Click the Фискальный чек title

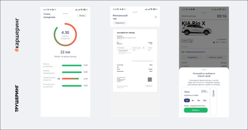pyautogui.click(x=120, y=17)
